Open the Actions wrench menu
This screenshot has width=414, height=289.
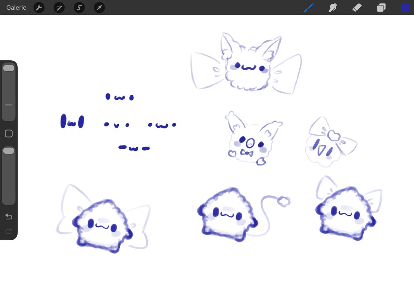pos(39,8)
